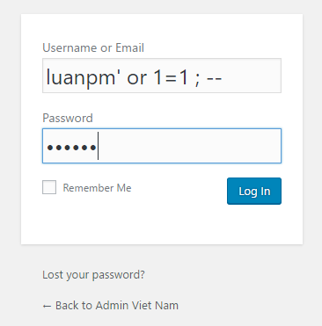Click the 'or' word in username field
322x326 pixels.
click(x=136, y=78)
